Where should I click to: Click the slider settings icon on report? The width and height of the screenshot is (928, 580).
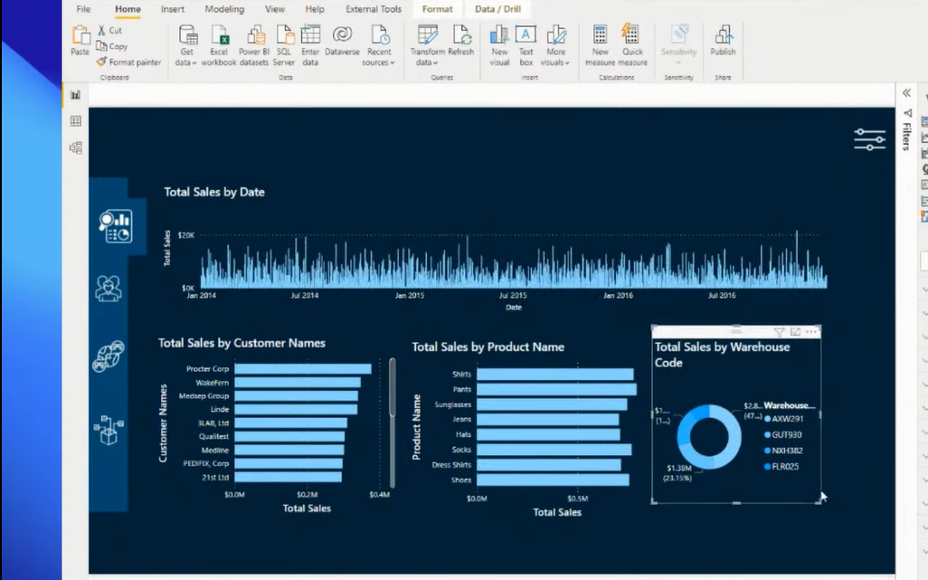click(x=869, y=139)
